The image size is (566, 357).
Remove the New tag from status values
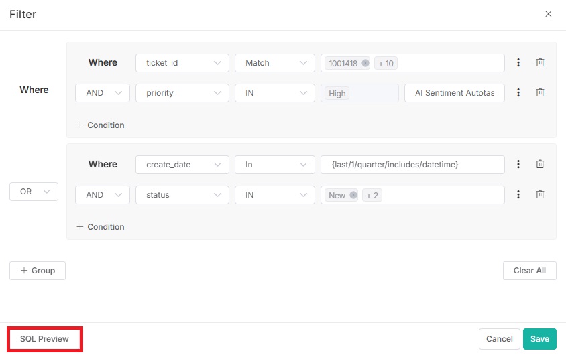[353, 196]
